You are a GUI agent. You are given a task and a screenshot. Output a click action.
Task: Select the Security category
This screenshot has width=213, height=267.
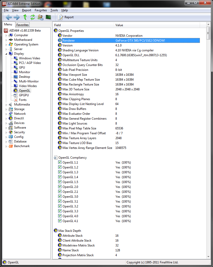point(20,132)
